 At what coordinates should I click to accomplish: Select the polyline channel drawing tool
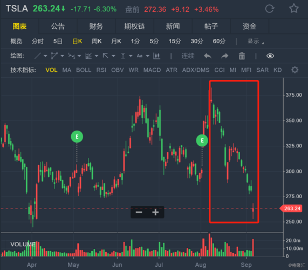tap(54, 56)
